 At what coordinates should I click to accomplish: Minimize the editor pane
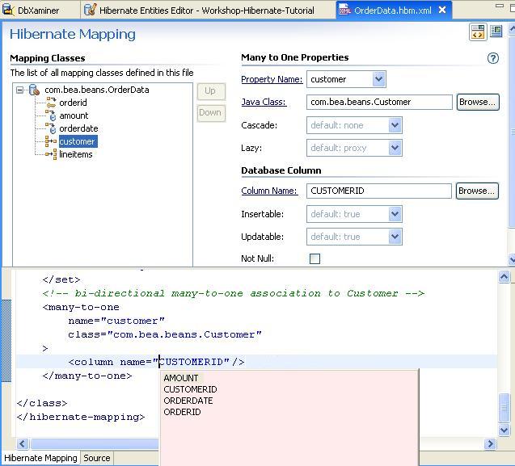coord(500,6)
